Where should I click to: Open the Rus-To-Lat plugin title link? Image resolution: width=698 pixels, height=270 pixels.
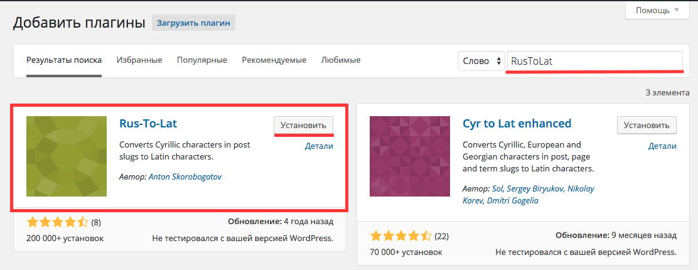pos(148,124)
